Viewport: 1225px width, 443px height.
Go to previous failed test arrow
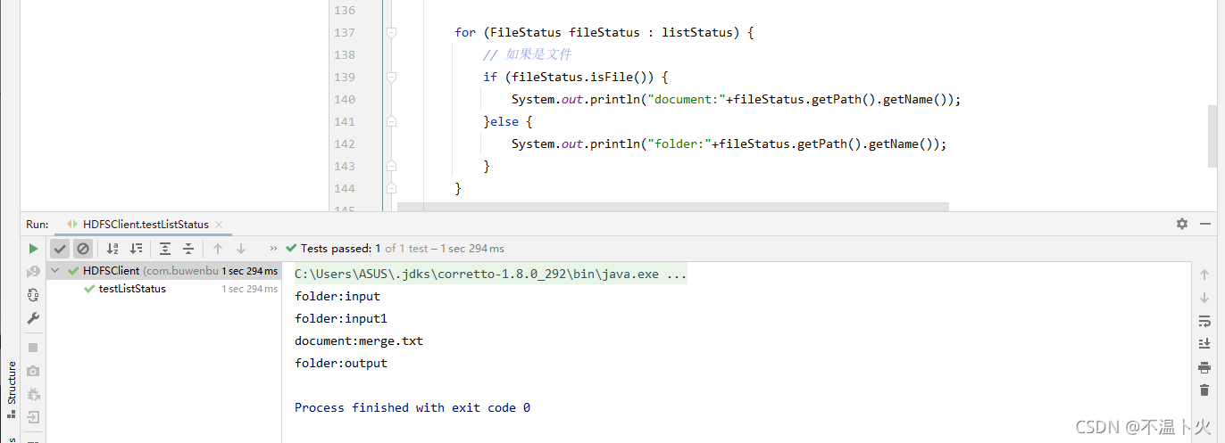click(218, 249)
